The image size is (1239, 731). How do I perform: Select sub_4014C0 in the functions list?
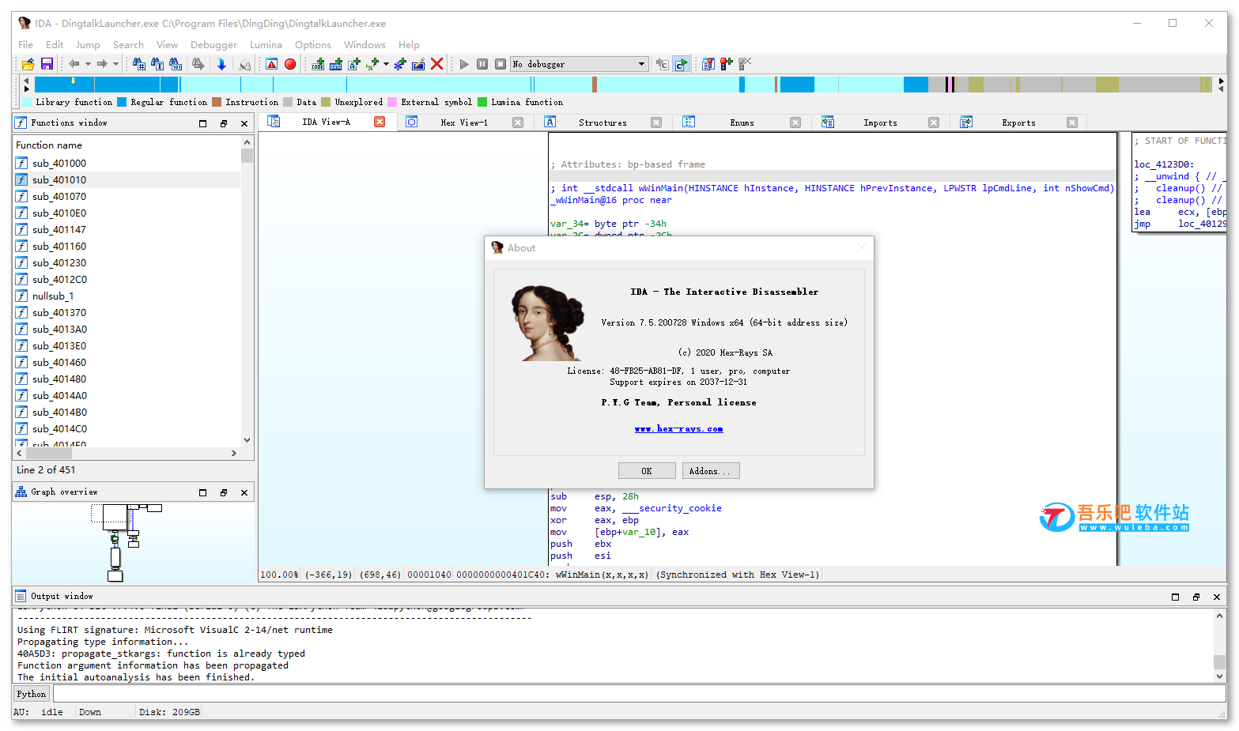(x=127, y=429)
